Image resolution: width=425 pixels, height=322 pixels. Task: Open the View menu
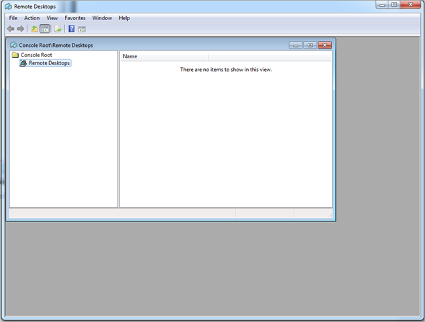click(x=52, y=18)
